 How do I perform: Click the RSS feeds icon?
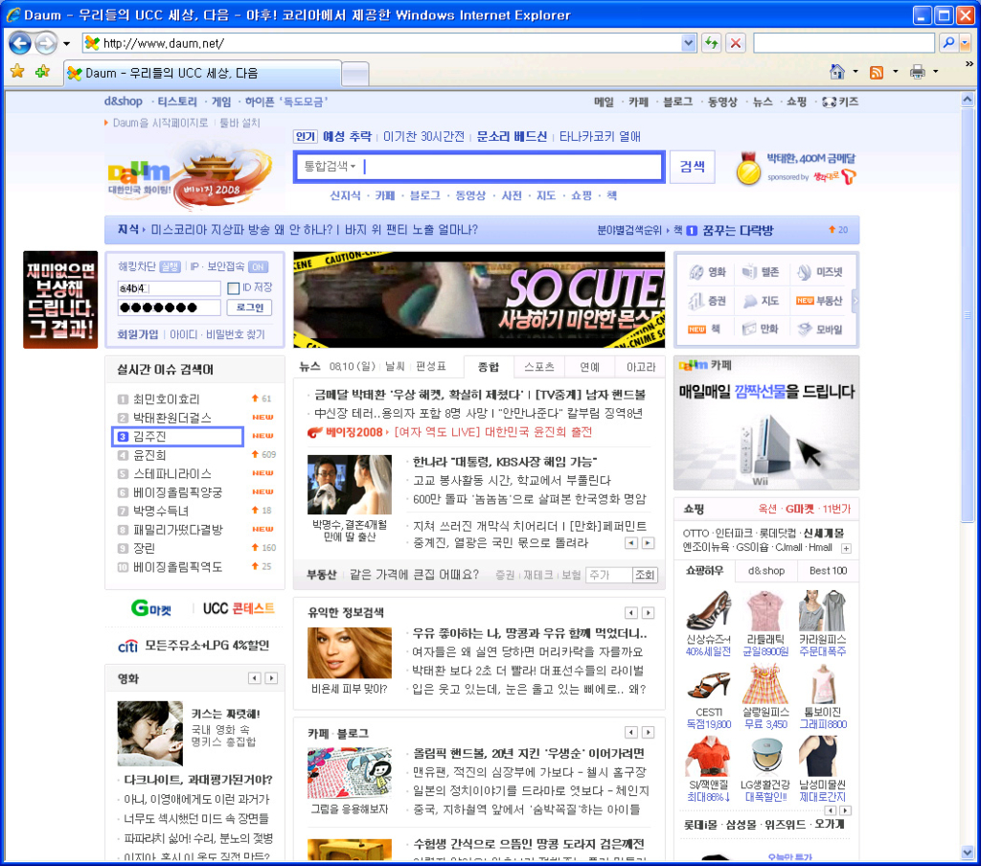877,72
